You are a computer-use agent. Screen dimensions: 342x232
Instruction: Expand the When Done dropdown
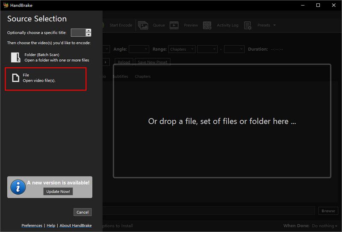click(x=324, y=226)
